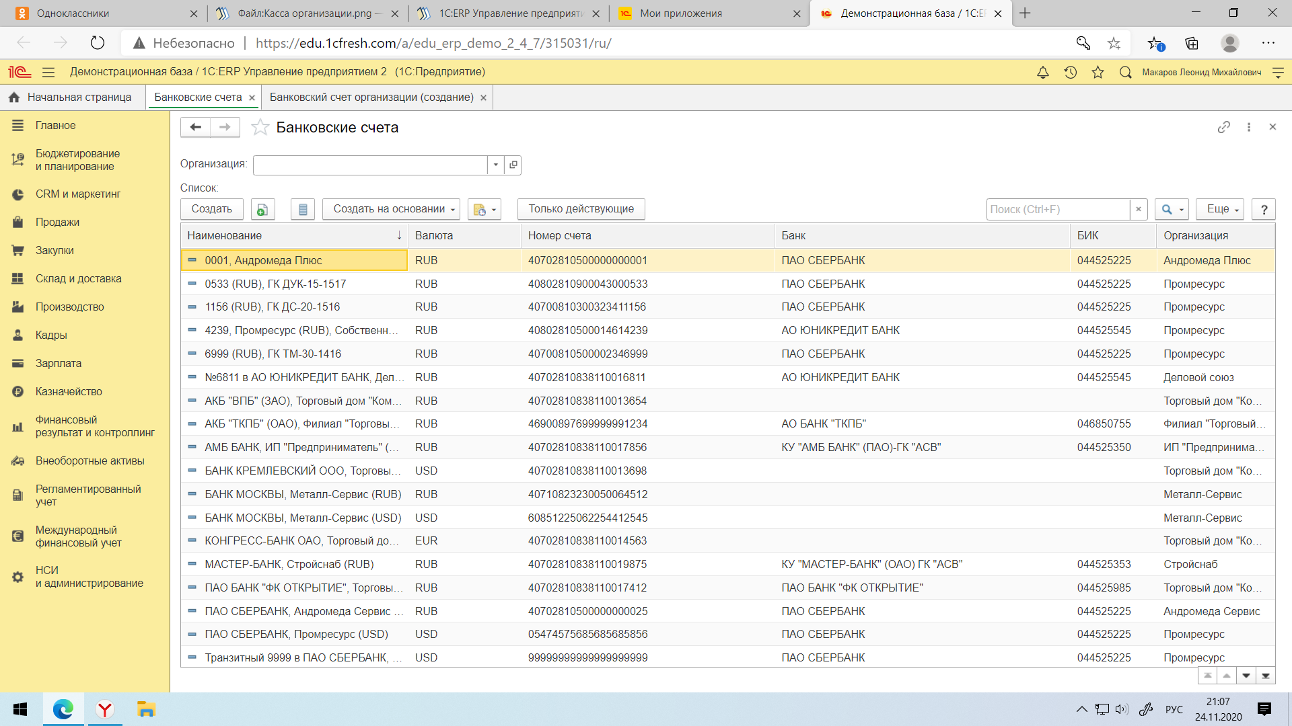Get link to this list
Screen dimensions: 1292x726
click(1223, 127)
